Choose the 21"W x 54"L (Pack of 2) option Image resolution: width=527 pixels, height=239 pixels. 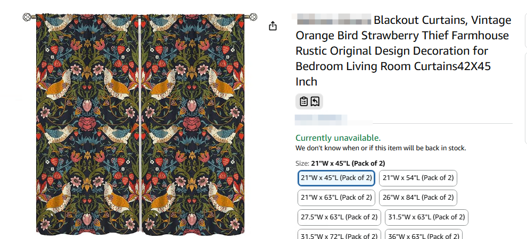point(418,178)
